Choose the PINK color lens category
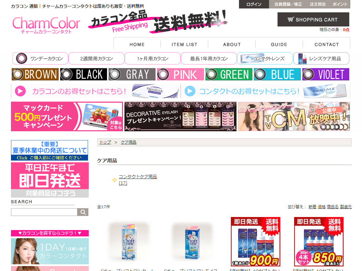This screenshot has height=271, width=362. pyautogui.click(x=180, y=74)
